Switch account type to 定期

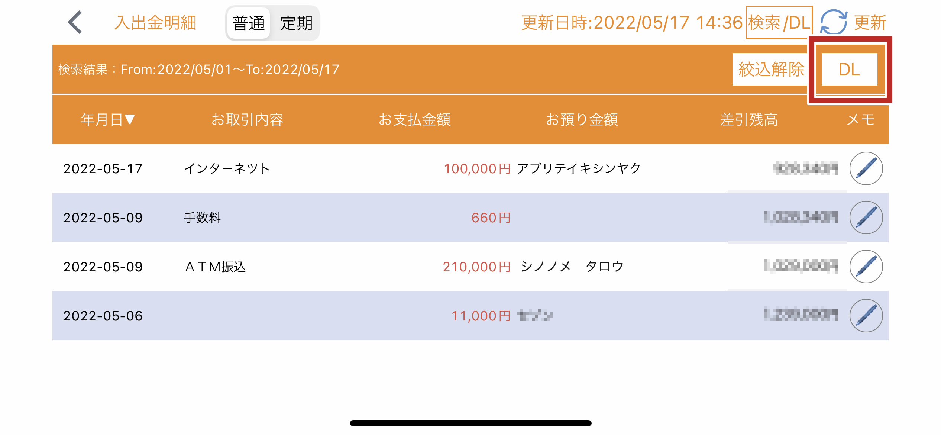[x=296, y=23]
